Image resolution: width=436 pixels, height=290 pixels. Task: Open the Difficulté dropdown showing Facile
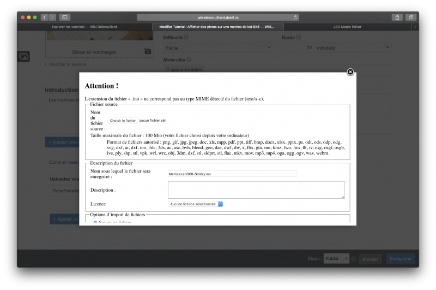coord(217,48)
